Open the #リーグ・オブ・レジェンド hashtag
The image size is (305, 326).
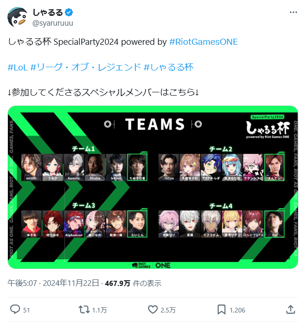click(85, 67)
